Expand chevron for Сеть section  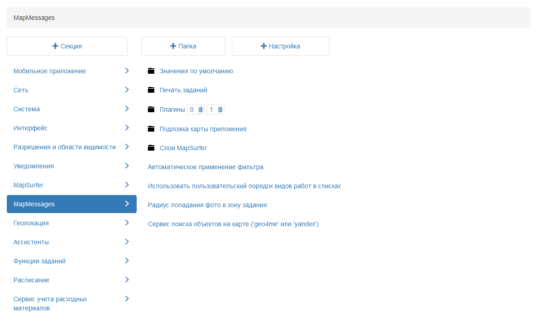[127, 90]
